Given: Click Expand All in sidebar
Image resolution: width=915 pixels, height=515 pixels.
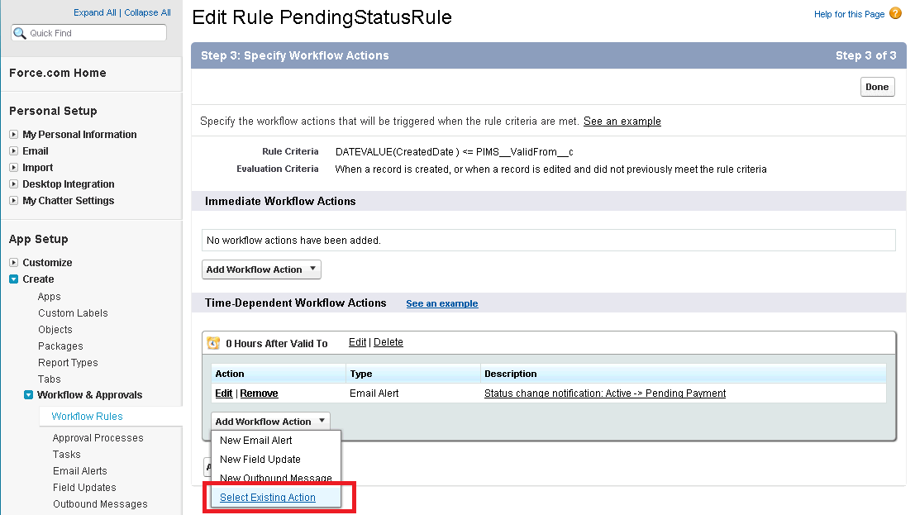Looking at the screenshot, I should click(x=94, y=12).
